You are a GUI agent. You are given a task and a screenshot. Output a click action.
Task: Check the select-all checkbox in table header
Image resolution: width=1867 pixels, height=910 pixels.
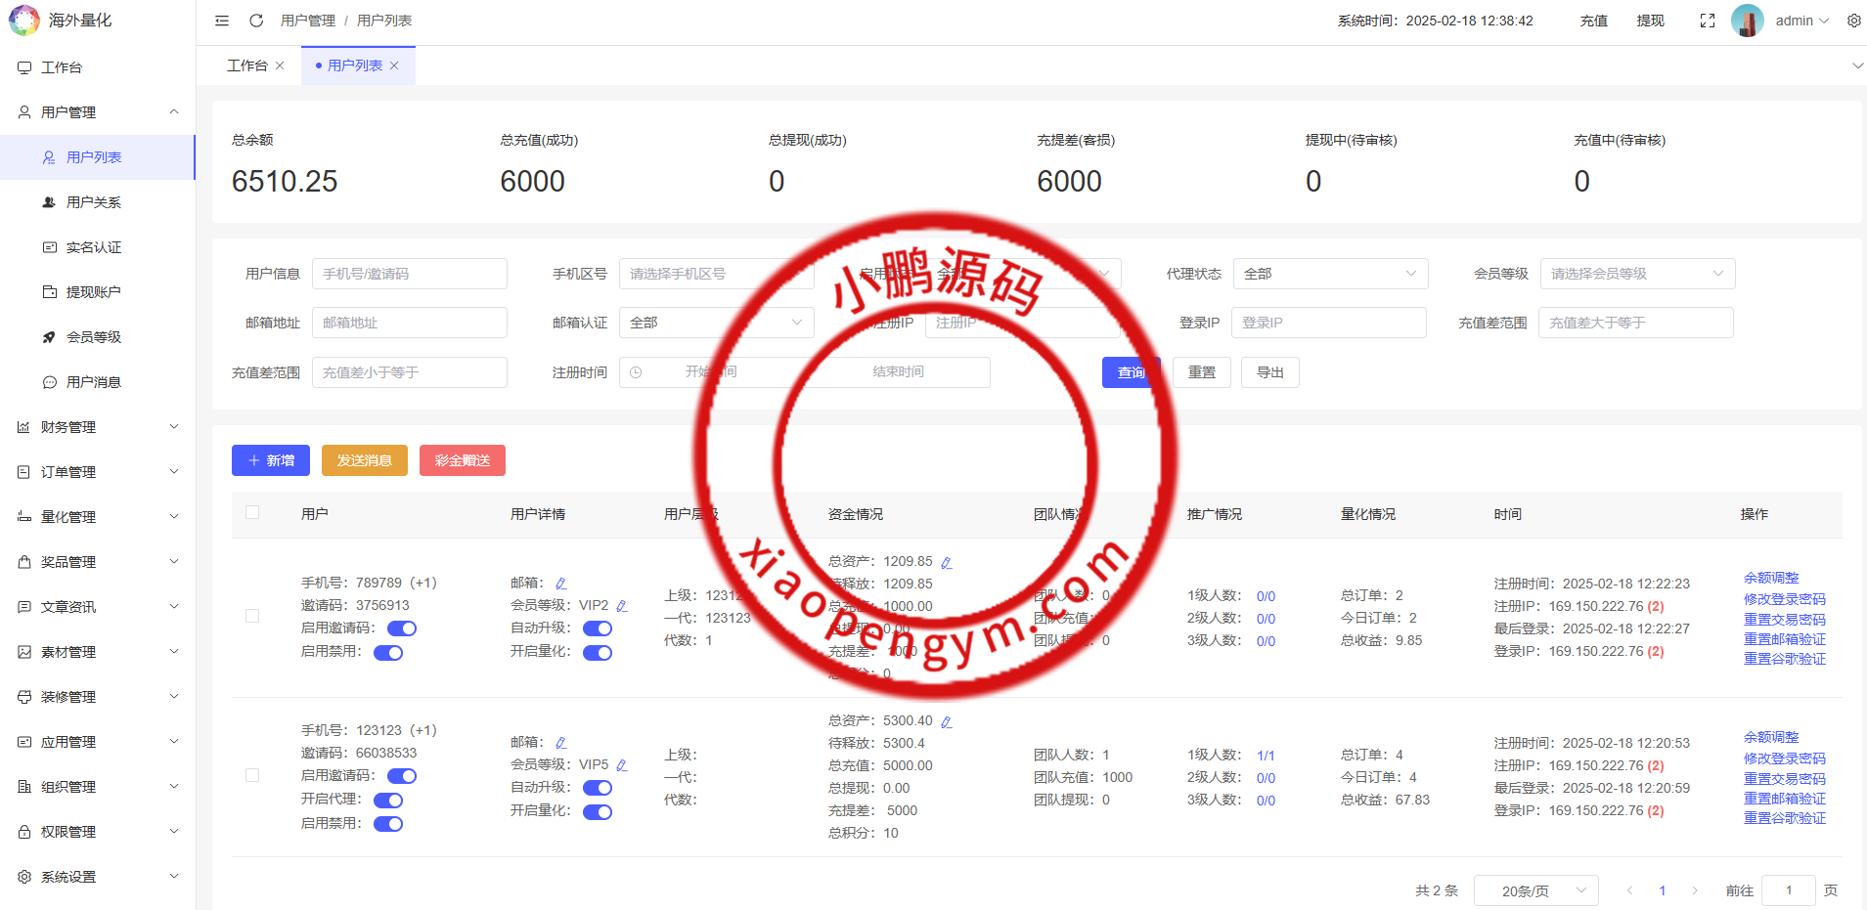pos(252,512)
